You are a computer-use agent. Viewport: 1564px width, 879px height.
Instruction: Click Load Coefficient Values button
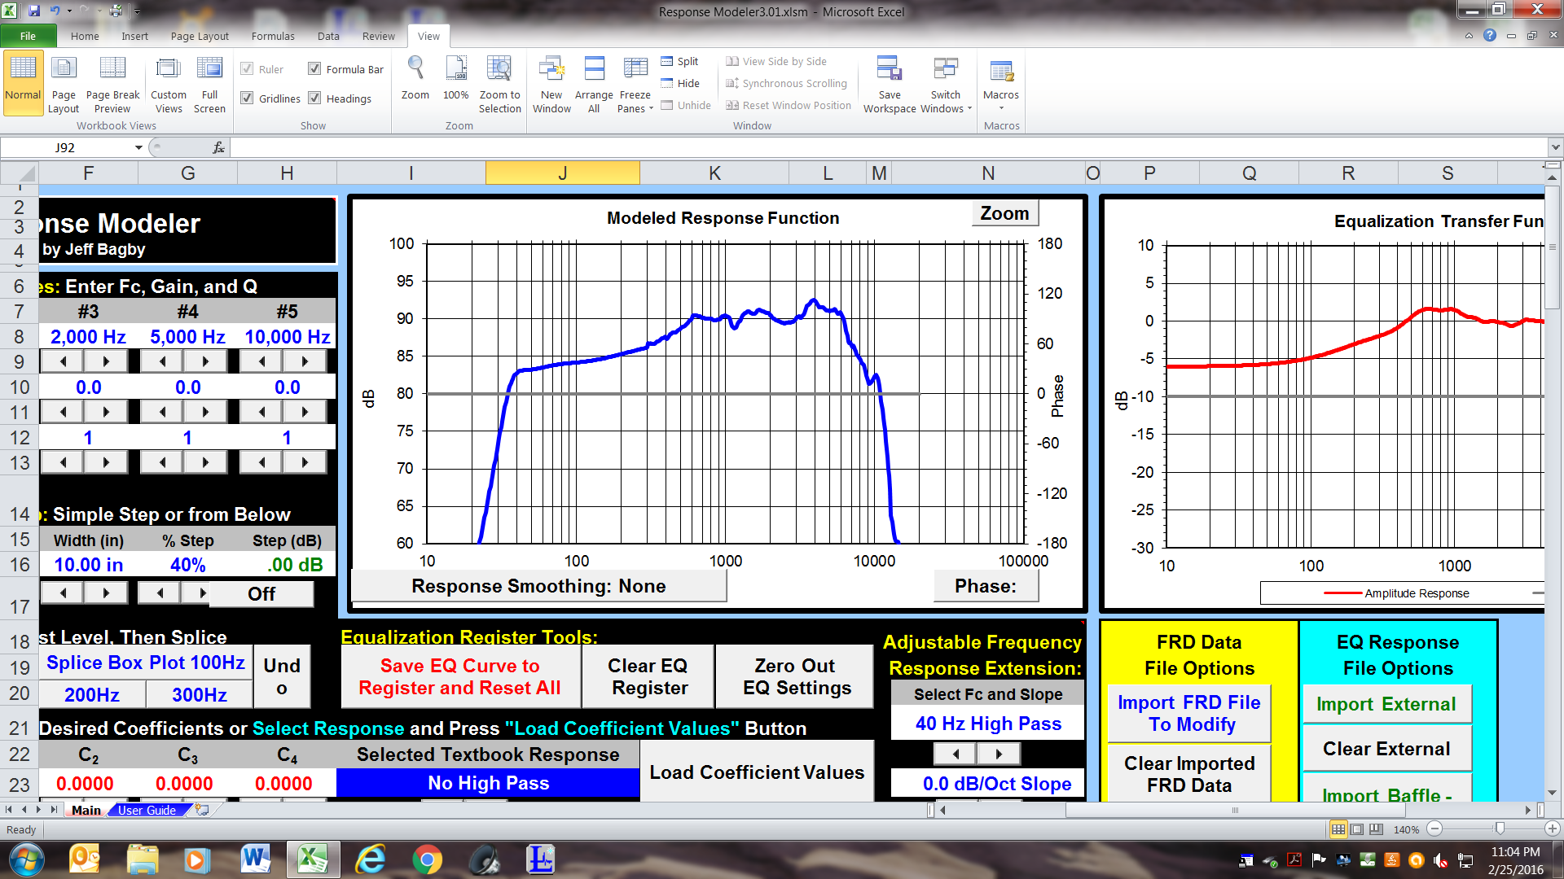757,772
